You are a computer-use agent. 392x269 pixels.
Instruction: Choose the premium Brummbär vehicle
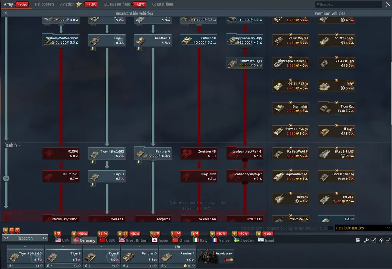pos(291,108)
